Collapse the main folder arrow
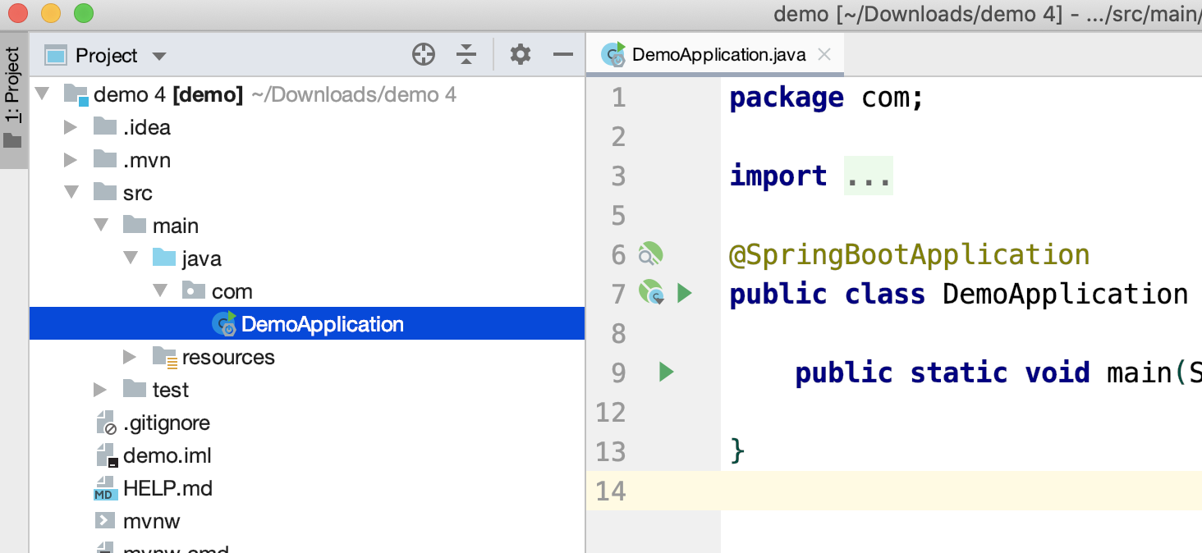Screen dimensions: 1202x553 pos(101,226)
